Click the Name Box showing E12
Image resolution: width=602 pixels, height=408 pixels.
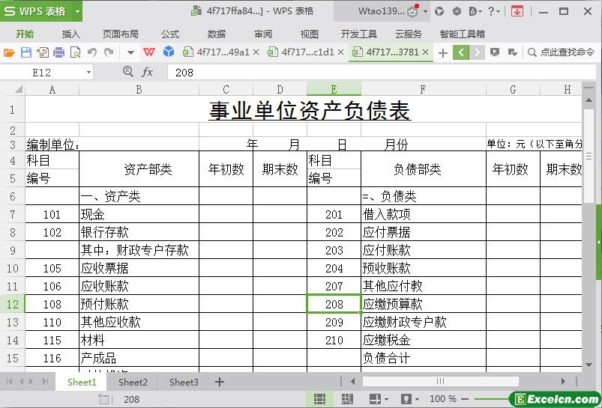pos(42,73)
